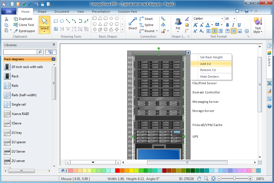The image size is (274, 183).
Task: Pick the pure red color swatch
Action: [x=118, y=170]
